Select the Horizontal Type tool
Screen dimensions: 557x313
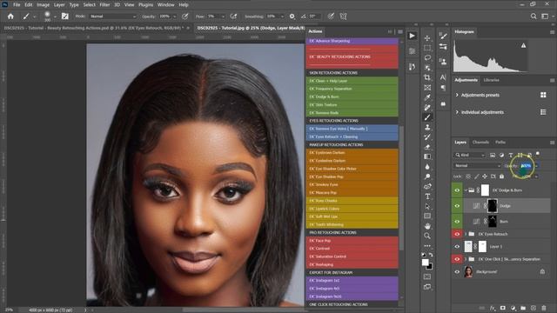tap(427, 196)
